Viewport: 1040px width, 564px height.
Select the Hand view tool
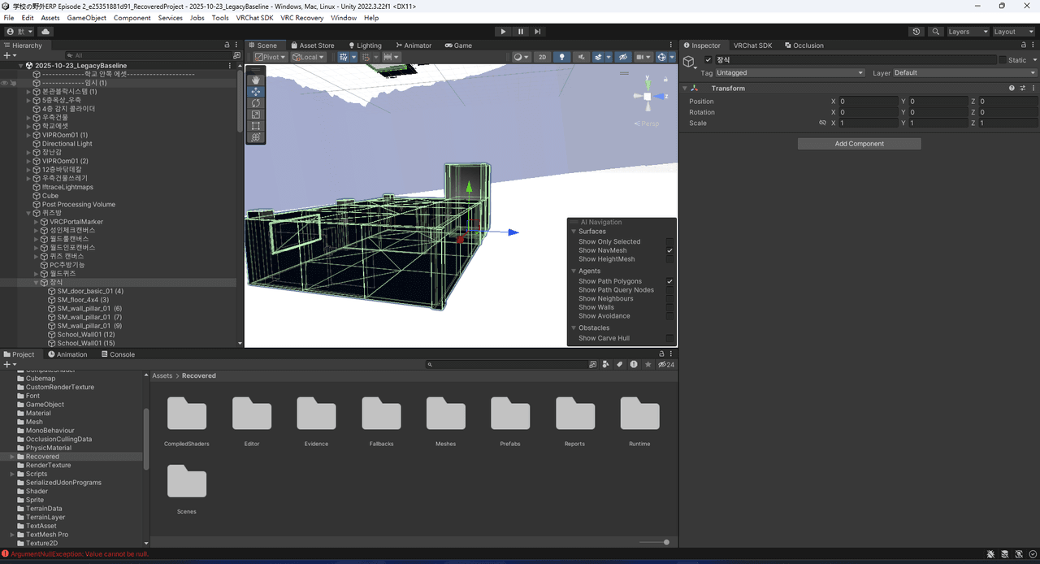click(256, 80)
